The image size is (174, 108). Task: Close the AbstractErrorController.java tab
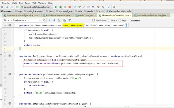tap(131, 16)
